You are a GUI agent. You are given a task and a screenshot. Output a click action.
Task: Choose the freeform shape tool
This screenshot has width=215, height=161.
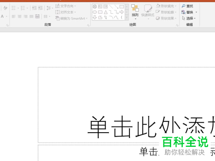pos(100,18)
